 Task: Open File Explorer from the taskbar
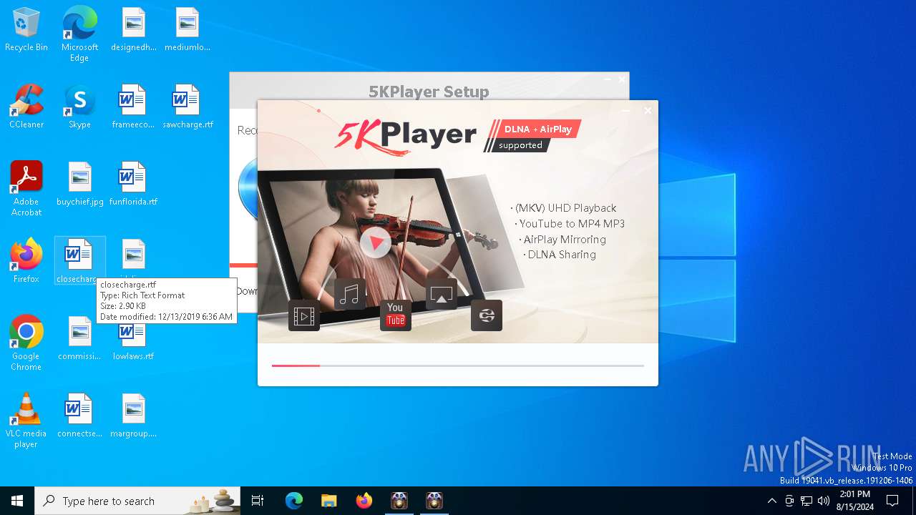[x=328, y=501]
